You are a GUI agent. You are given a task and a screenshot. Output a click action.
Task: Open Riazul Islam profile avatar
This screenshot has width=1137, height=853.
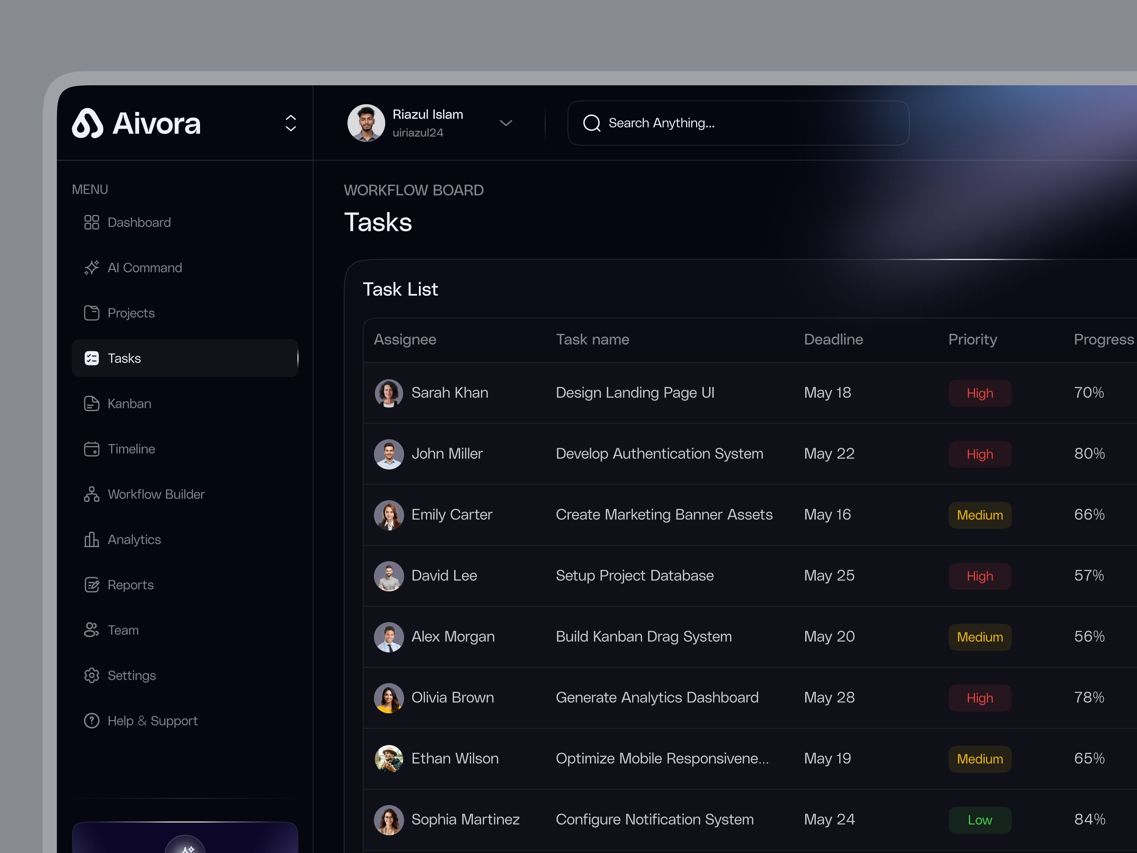pos(366,123)
